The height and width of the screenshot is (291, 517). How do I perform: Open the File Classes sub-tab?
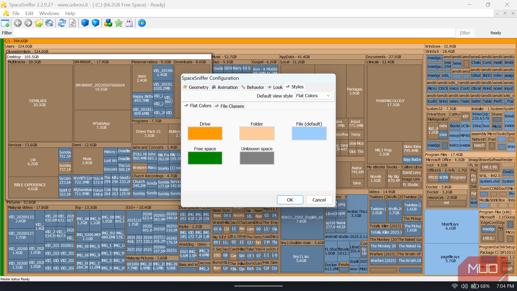point(229,106)
